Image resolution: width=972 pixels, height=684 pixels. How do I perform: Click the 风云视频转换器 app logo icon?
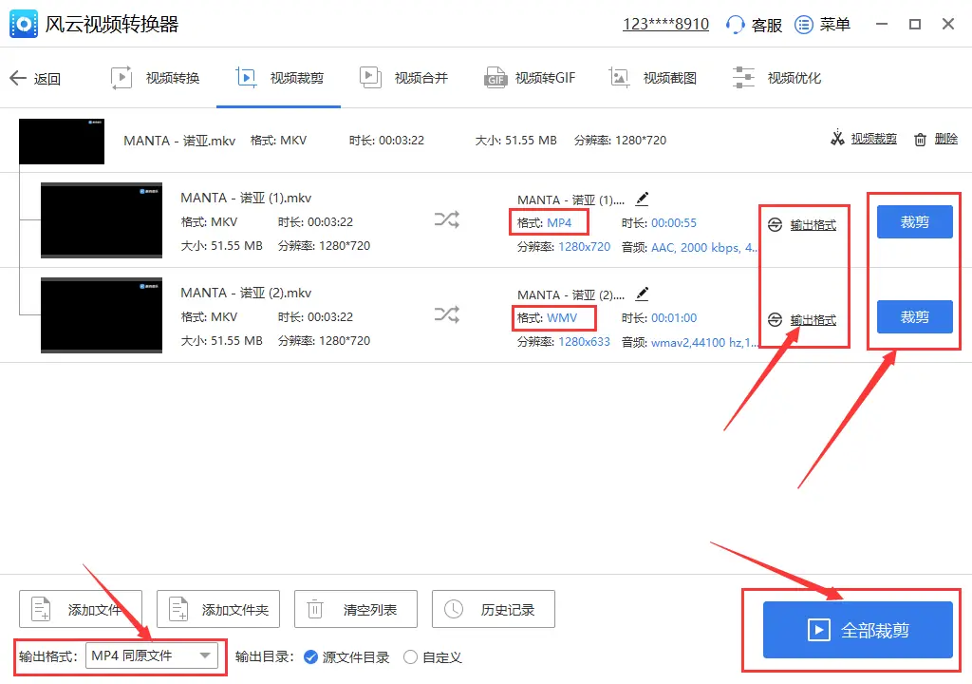click(24, 24)
